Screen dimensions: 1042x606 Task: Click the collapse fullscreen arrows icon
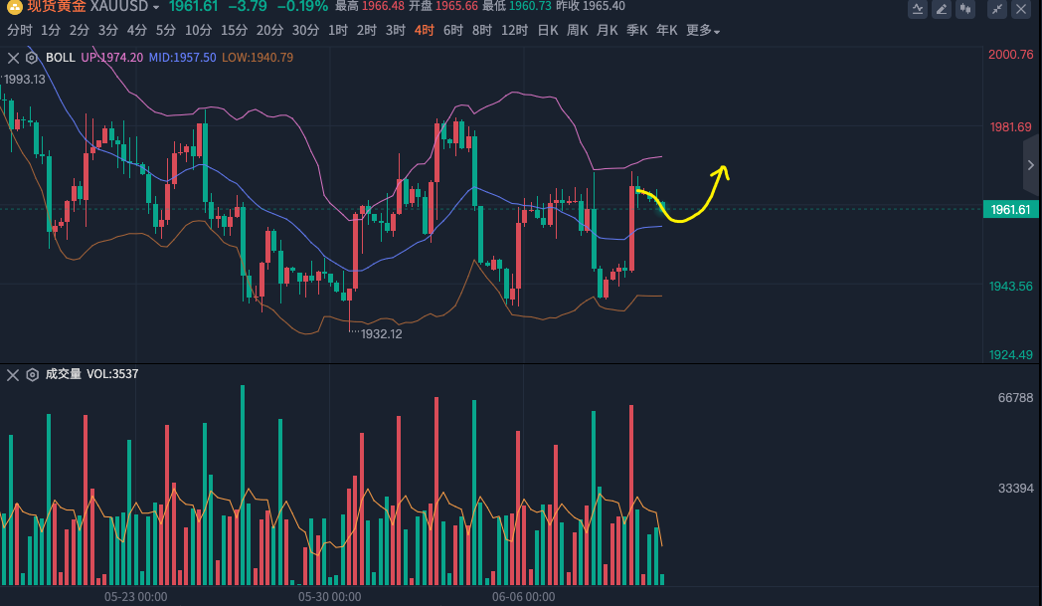997,9
